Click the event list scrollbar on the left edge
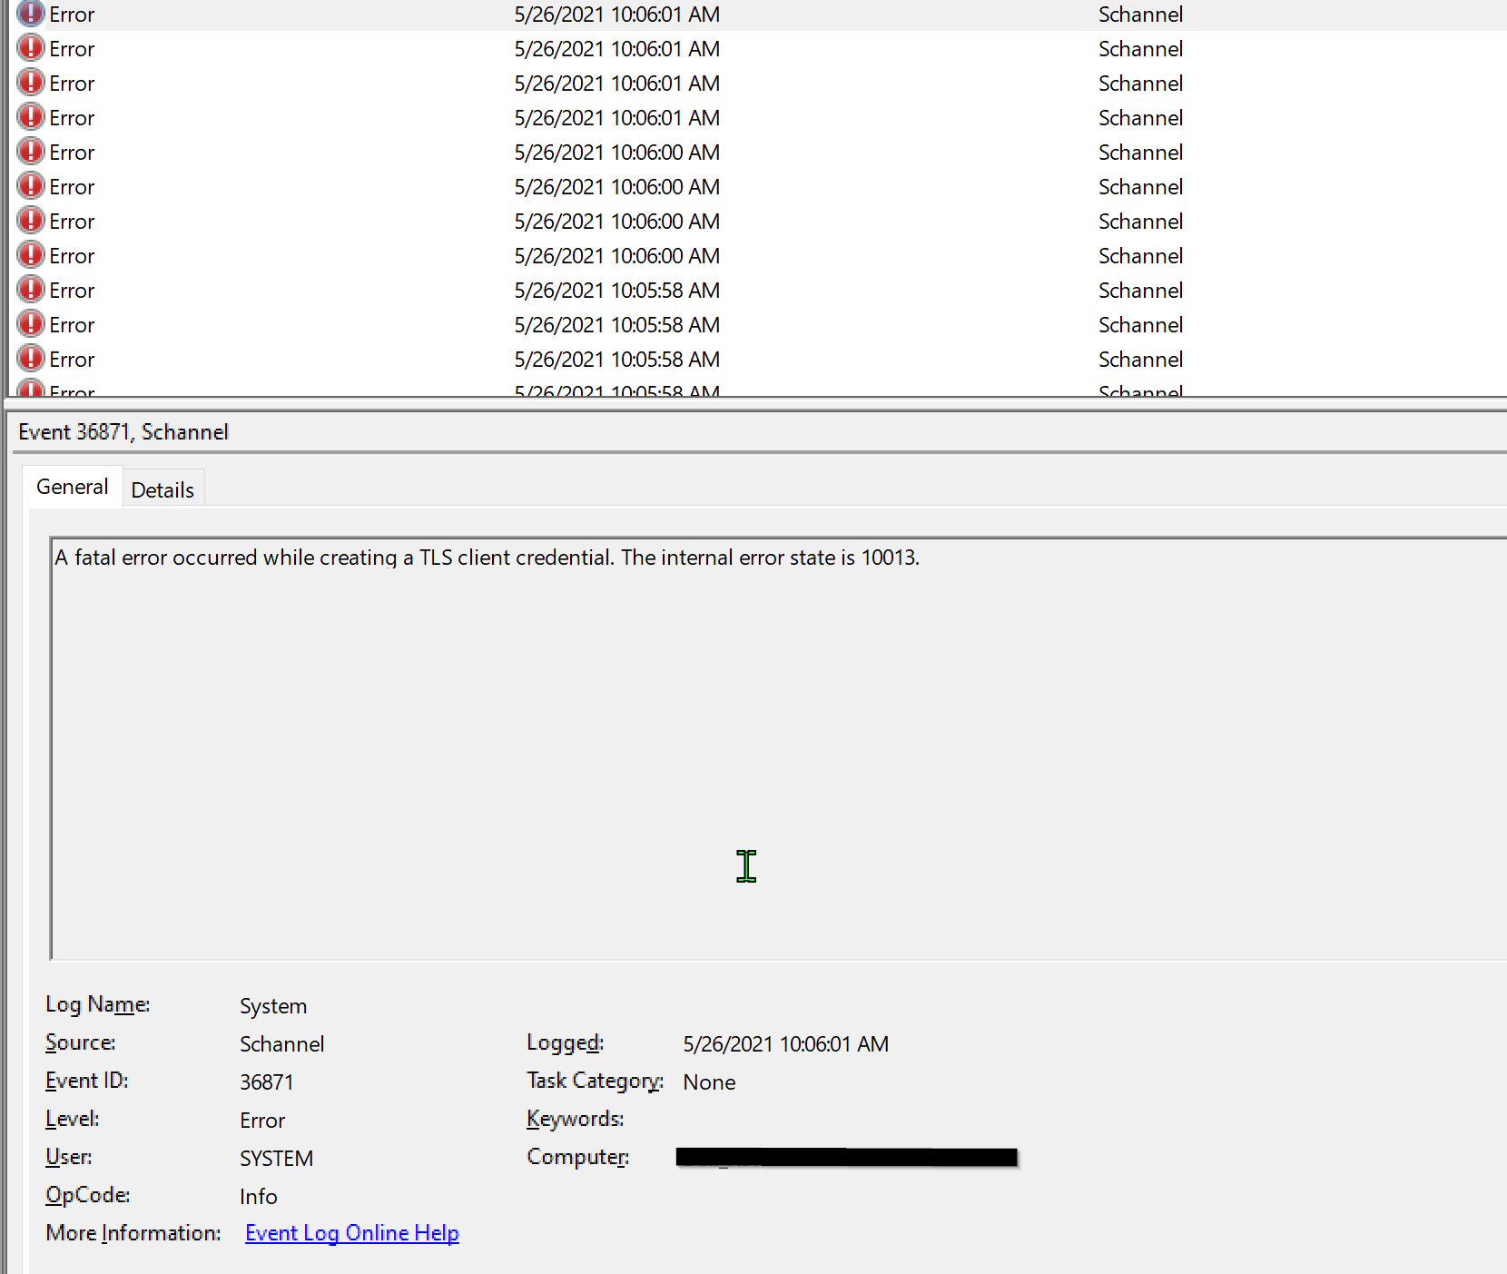Screen dimensions: 1507x1274 (x=6, y=182)
